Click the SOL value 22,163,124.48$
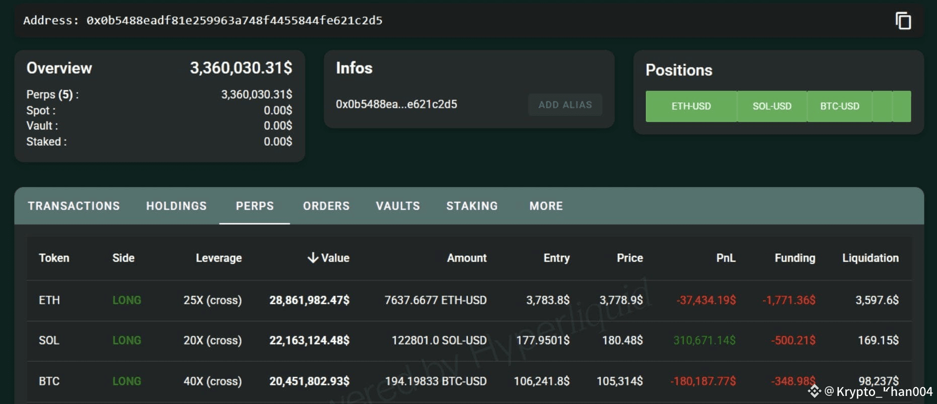Viewport: 937px width, 404px height. click(x=309, y=341)
